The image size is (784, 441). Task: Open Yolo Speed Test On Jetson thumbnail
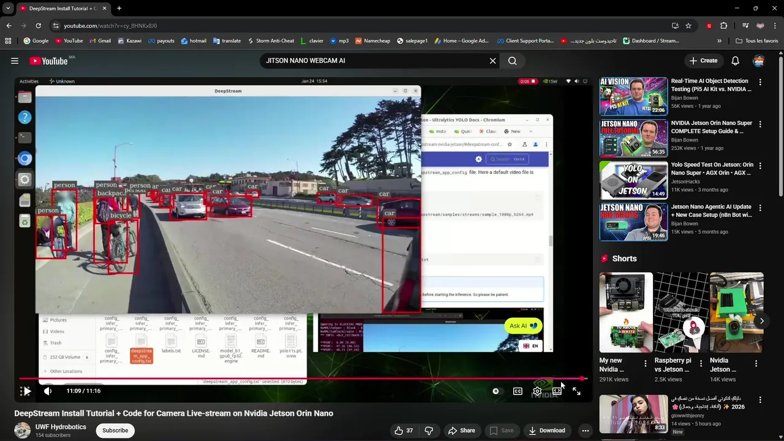[633, 180]
